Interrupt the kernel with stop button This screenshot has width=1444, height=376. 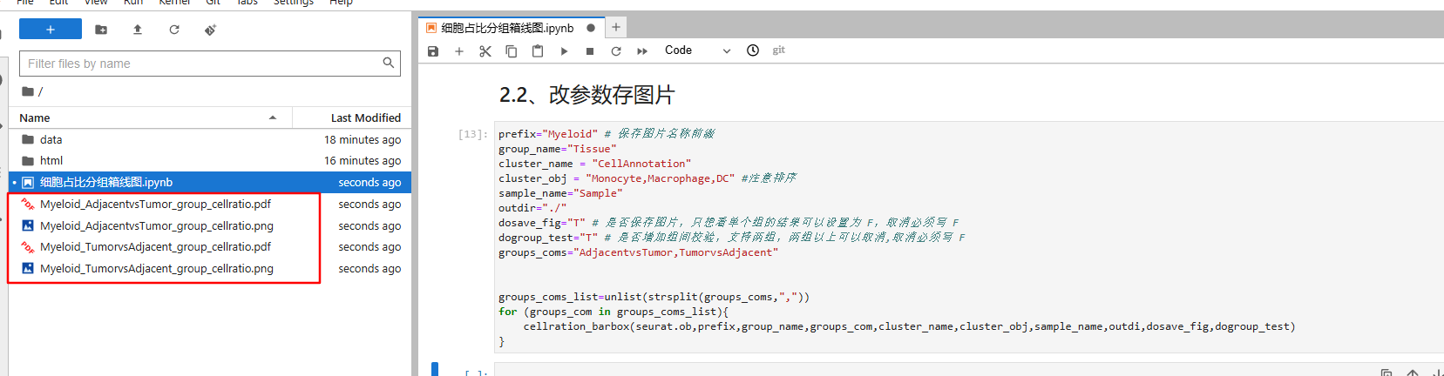[590, 51]
